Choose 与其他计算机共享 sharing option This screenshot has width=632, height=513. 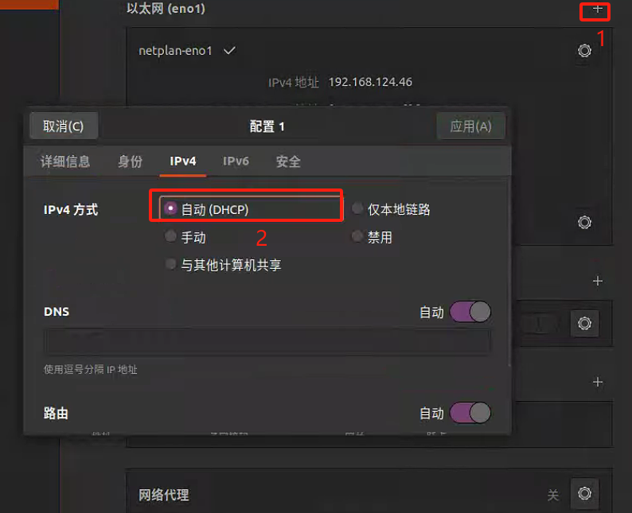coord(223,265)
